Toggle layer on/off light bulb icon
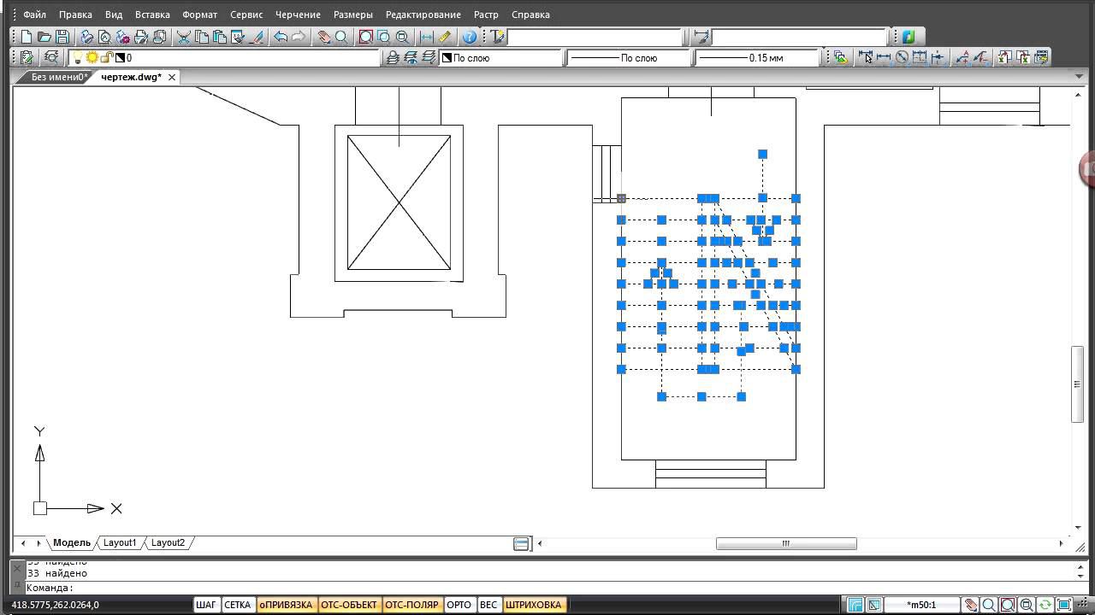This screenshot has height=615, width=1095. [77, 57]
